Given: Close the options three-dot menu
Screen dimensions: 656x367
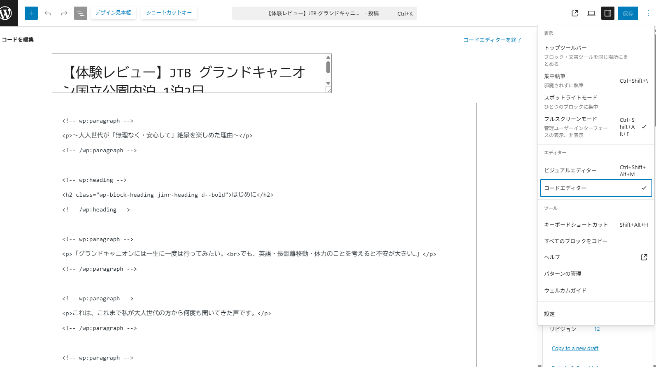Looking at the screenshot, I should 648,13.
